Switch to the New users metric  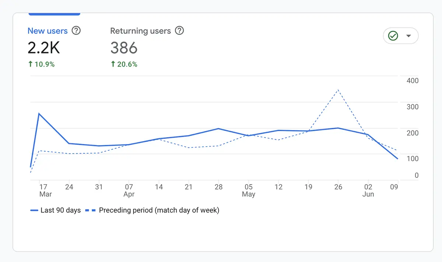pos(48,31)
